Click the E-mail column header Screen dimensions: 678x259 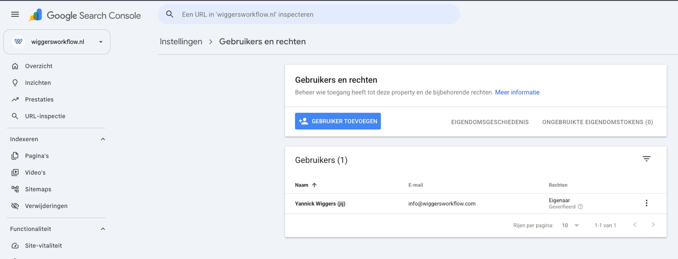416,185
